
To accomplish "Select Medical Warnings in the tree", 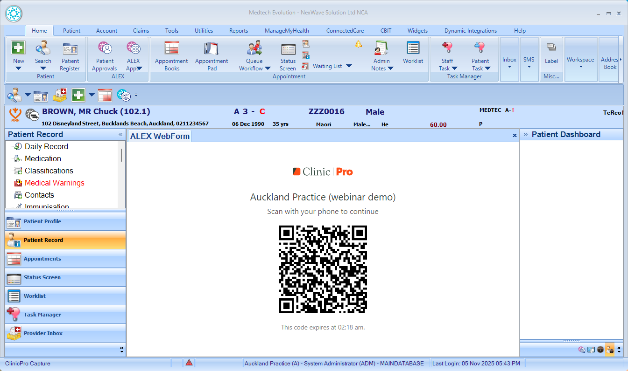I will pyautogui.click(x=55, y=183).
